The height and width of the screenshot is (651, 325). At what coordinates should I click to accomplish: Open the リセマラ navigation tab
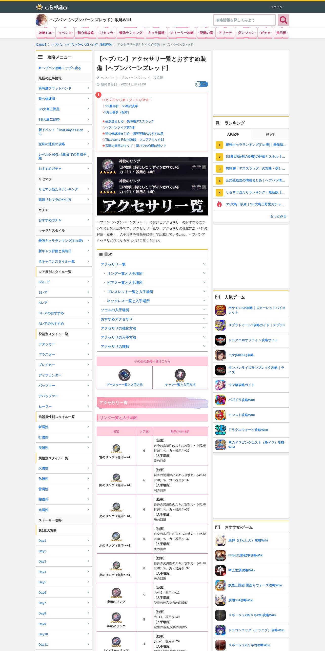pyautogui.click(x=106, y=33)
